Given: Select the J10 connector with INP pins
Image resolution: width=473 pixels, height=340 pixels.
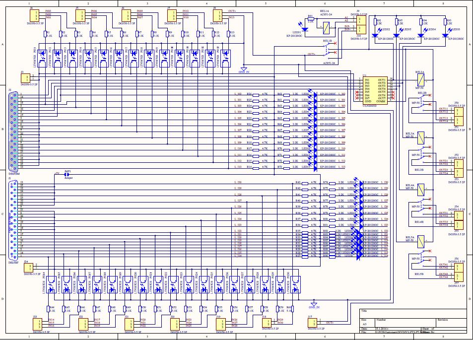Looking at the screenshot, I should tap(361, 29).
